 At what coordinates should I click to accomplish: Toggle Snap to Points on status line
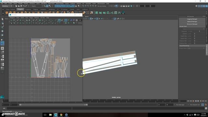(88, 6)
